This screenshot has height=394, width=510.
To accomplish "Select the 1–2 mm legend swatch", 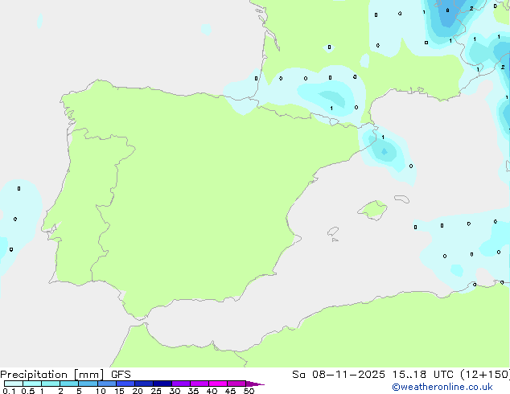I will [x=51, y=384].
